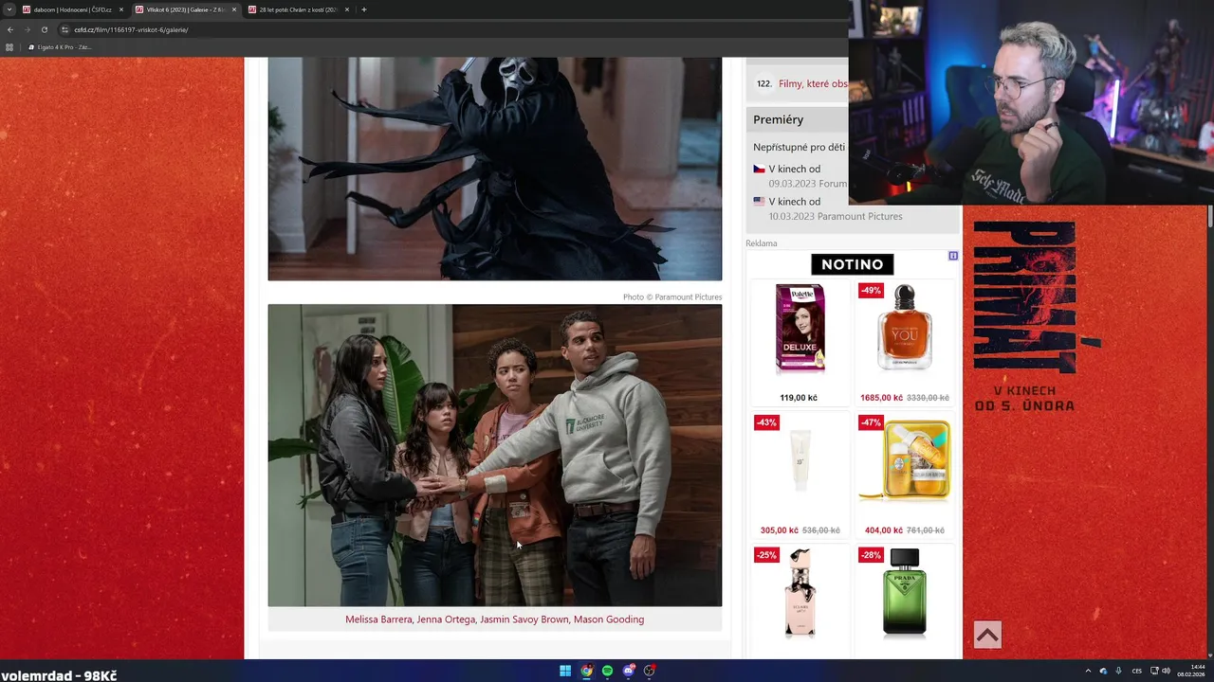
Task: Open Spotify from the taskbar
Action: (608, 671)
